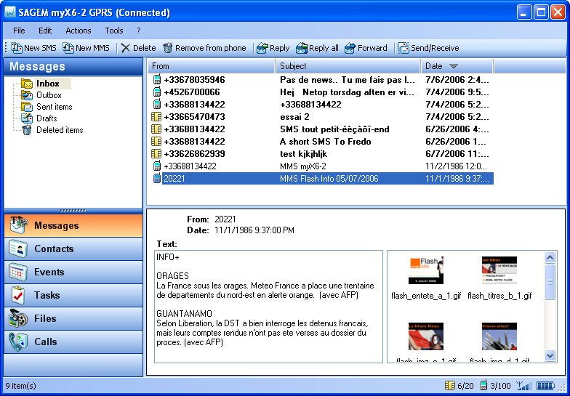Viewport: 570px width, 396px height.
Task: Open the Actions menu
Action: (x=79, y=31)
